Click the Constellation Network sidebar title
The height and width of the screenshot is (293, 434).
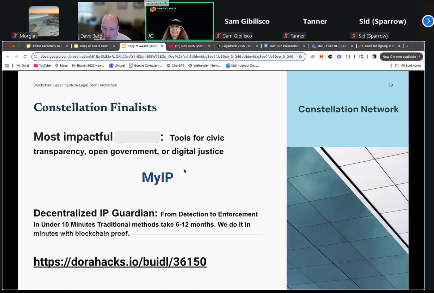[349, 109]
